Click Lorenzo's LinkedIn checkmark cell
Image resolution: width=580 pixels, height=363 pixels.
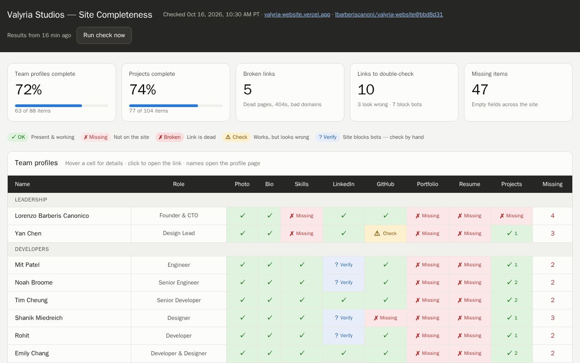(343, 216)
